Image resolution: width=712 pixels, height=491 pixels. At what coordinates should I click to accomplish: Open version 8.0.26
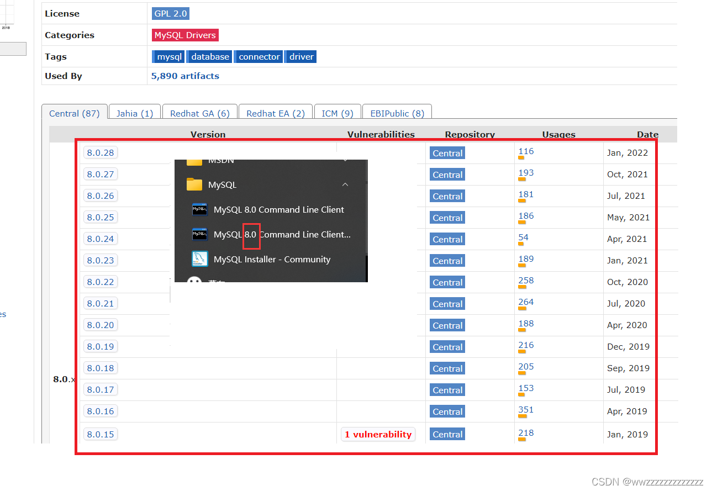tap(101, 196)
